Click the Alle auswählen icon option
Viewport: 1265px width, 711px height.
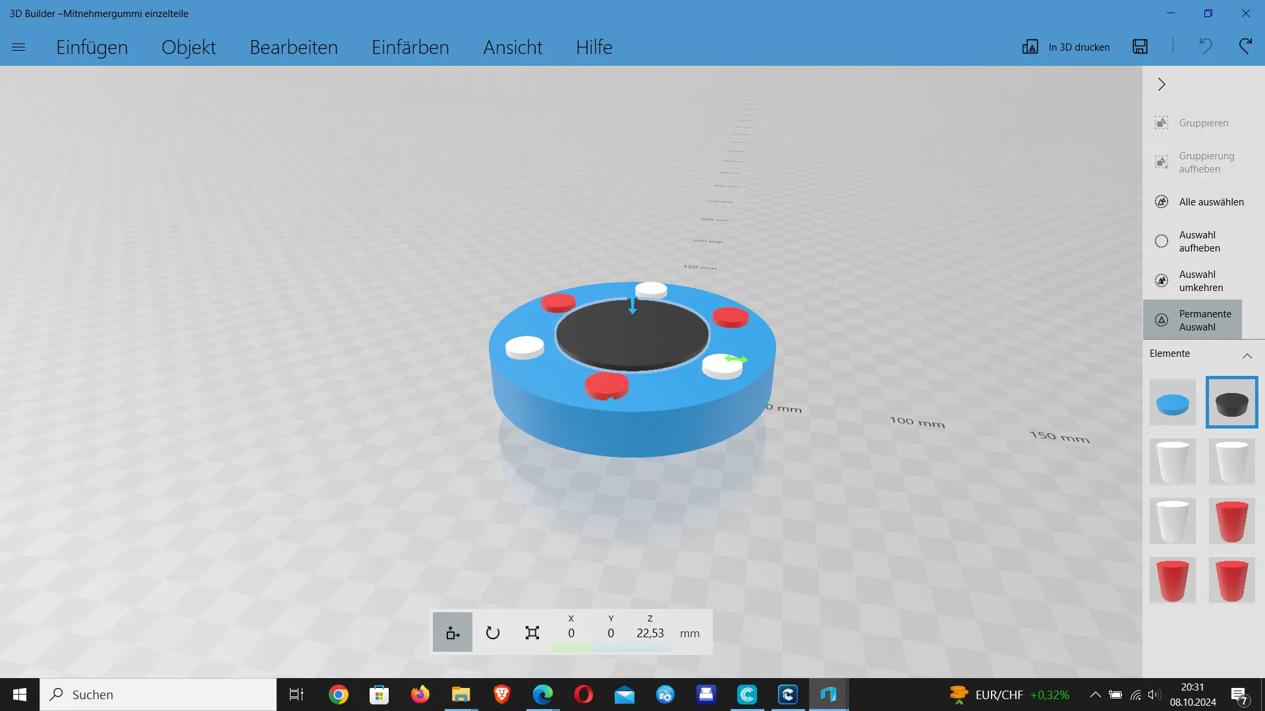(x=1162, y=202)
